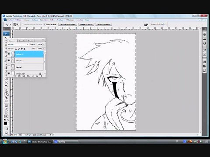Toggle Redimensionner les fenêtres checkbox
210x157 pixels.
pyautogui.click(x=23, y=24)
